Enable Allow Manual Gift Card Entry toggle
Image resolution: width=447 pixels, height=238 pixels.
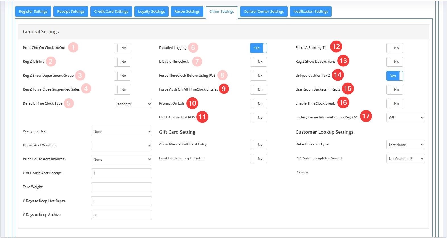(x=258, y=145)
